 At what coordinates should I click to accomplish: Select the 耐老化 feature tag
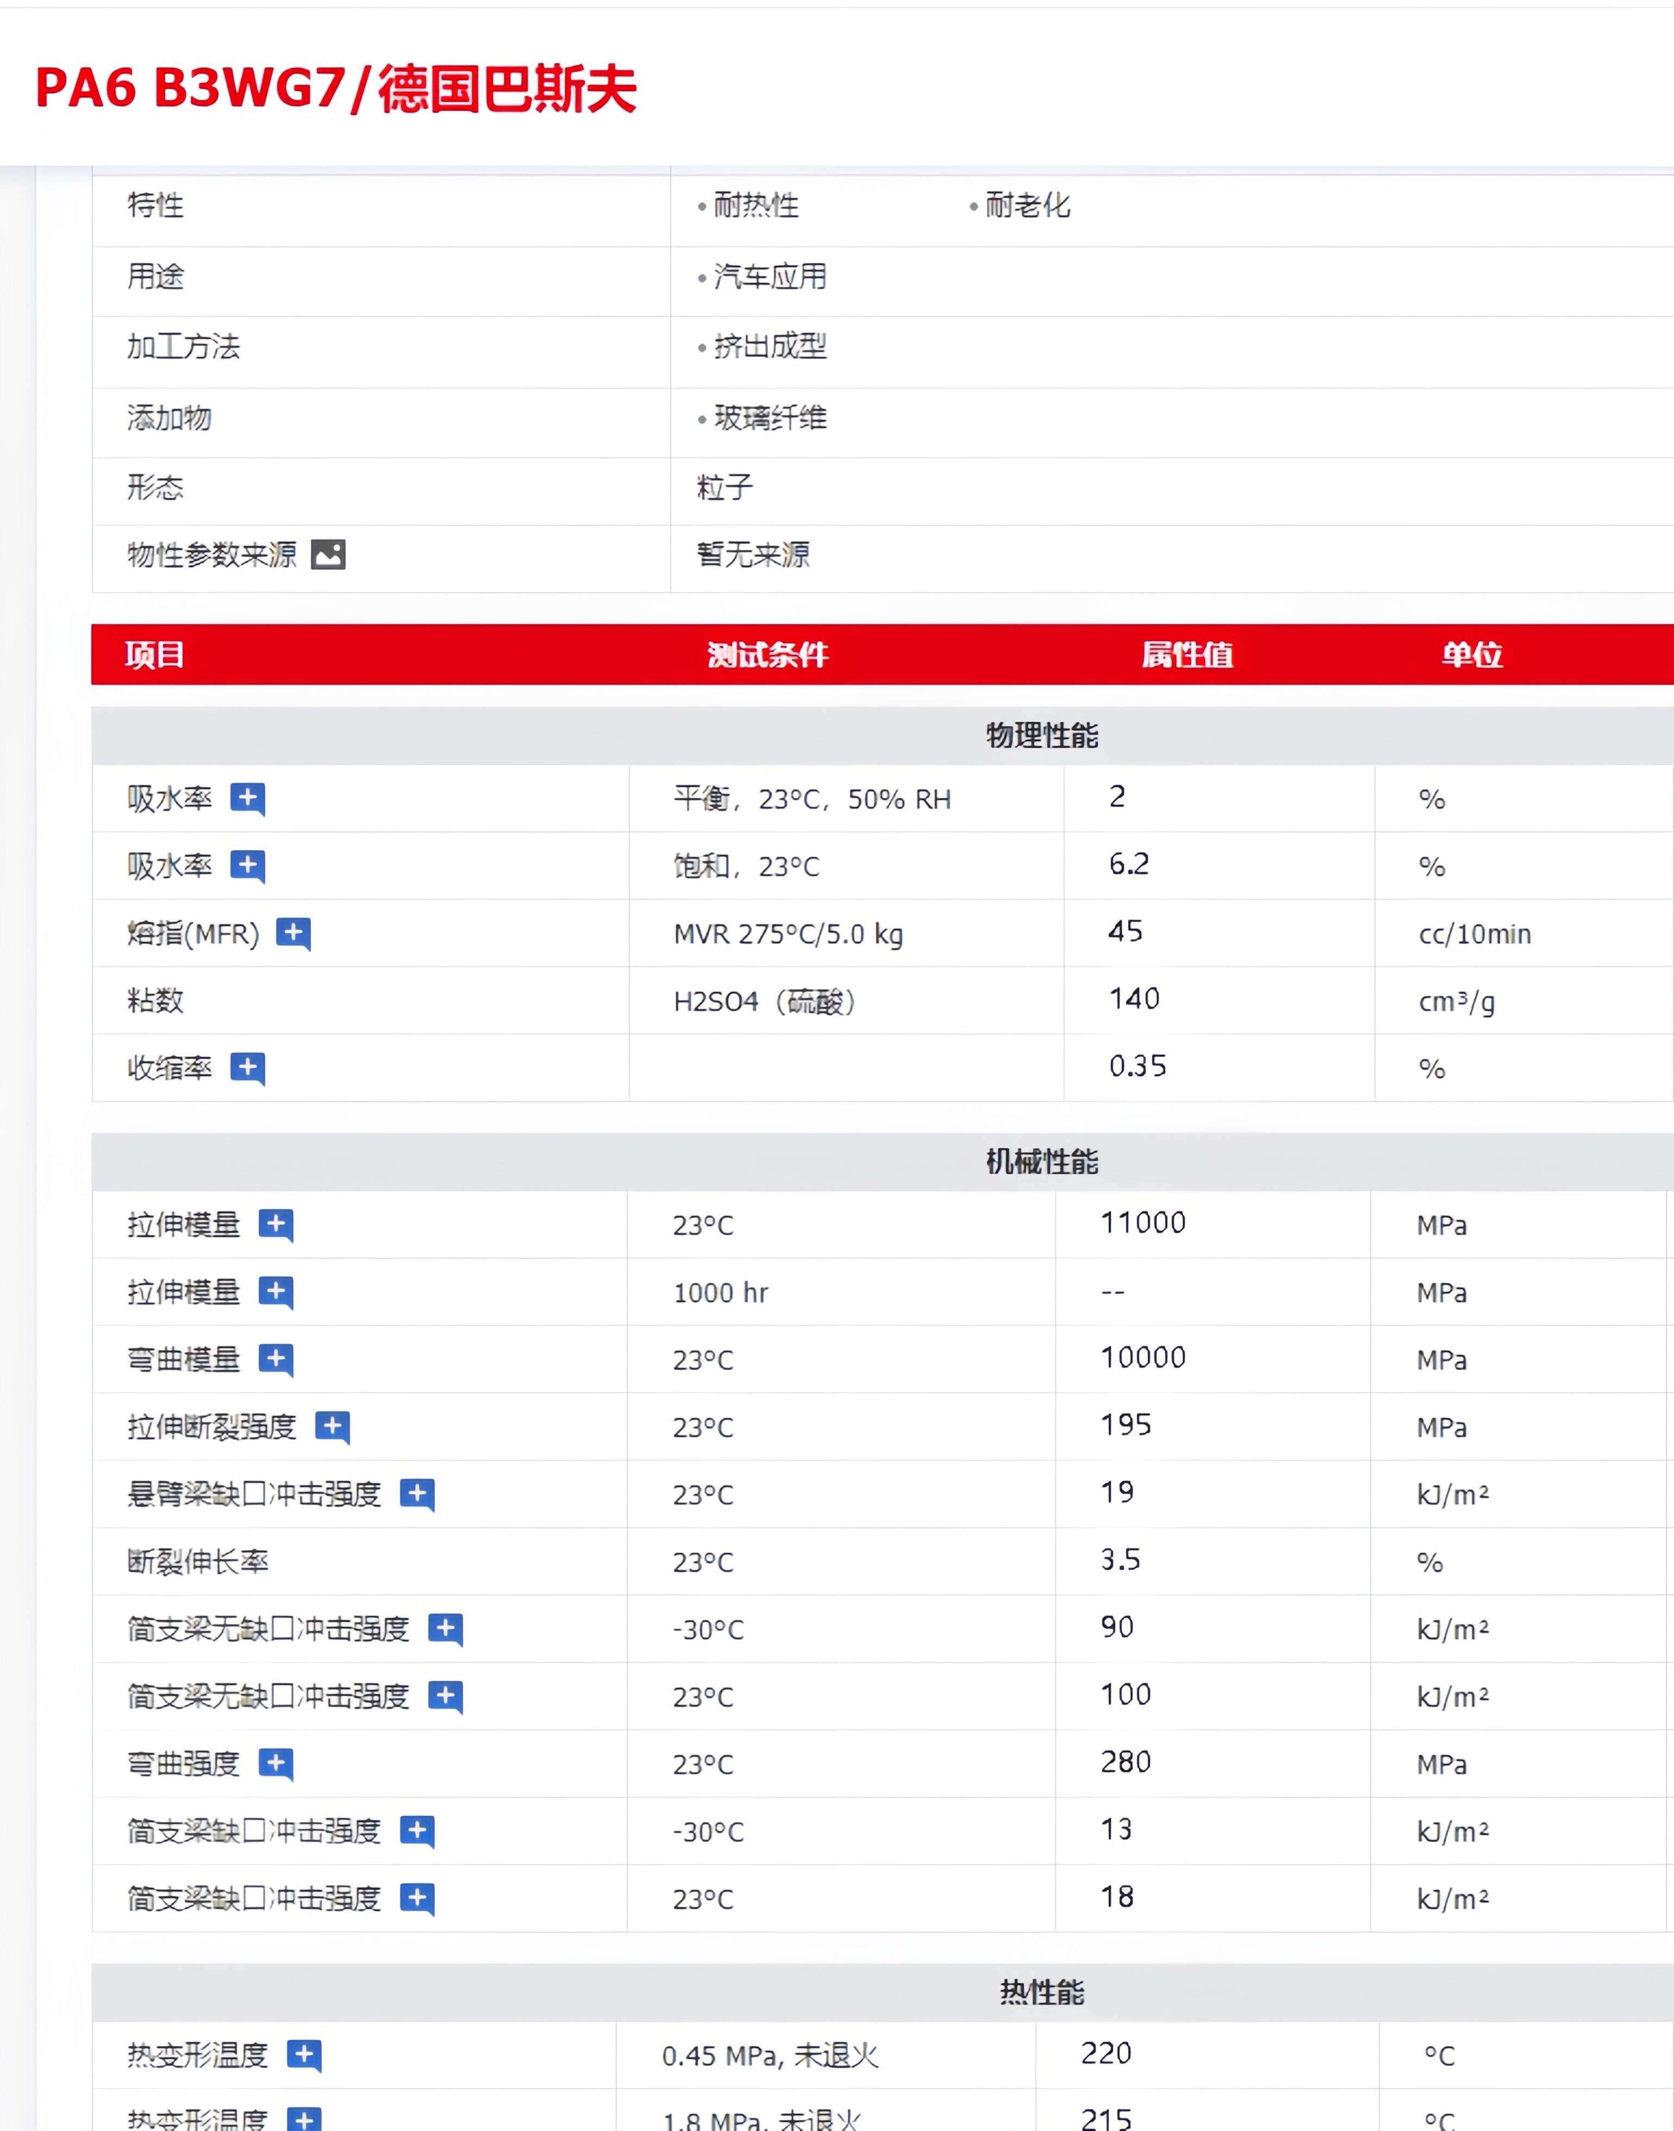tap(1028, 206)
